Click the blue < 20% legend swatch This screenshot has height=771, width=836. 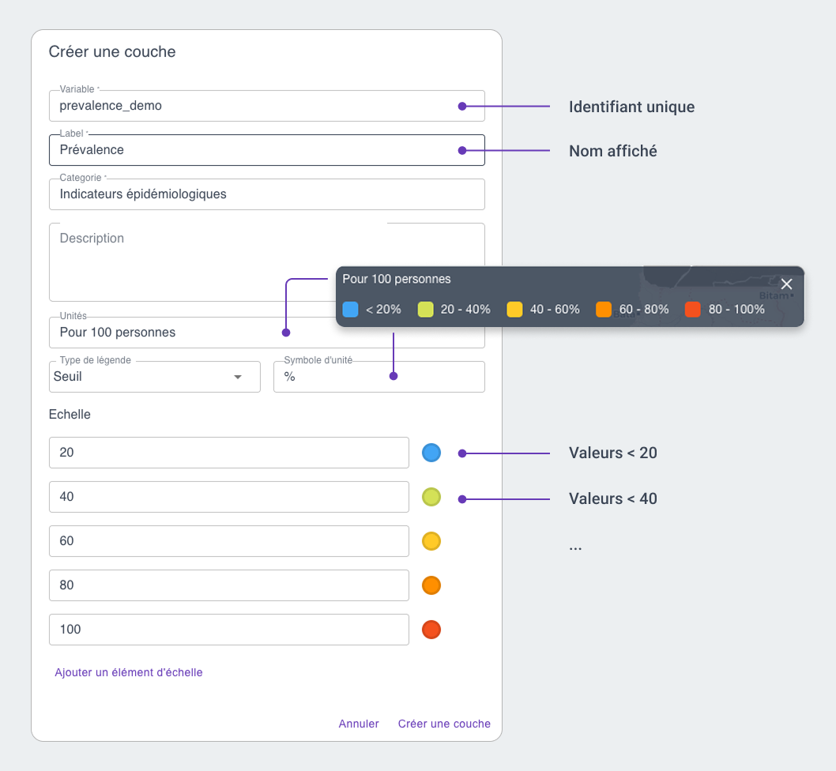[350, 309]
